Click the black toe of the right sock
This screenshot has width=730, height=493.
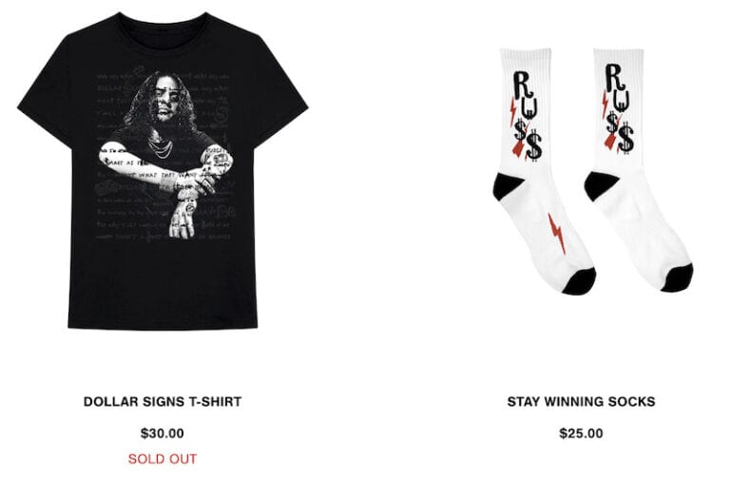[x=677, y=277]
